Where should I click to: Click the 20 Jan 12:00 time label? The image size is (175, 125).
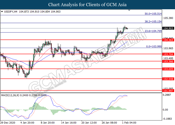click(x=89, y=123)
